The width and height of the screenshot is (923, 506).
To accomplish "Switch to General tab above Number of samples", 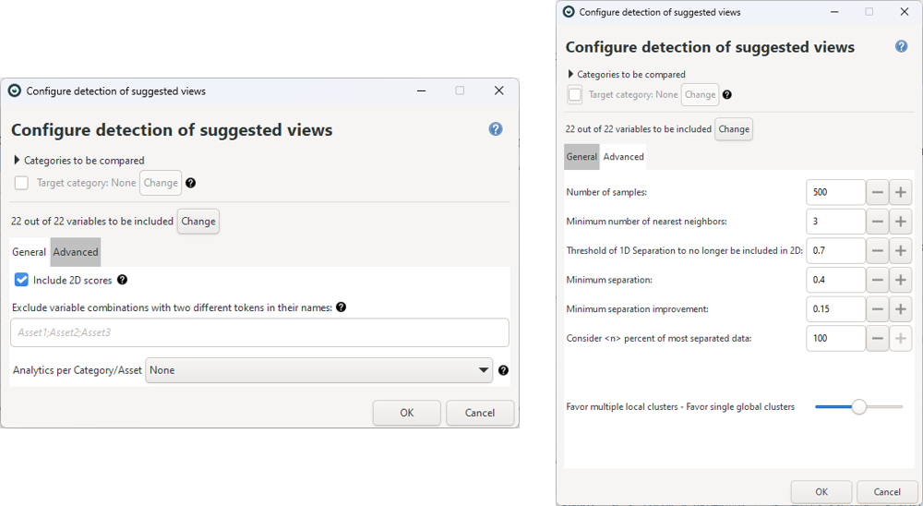I will click(x=581, y=157).
